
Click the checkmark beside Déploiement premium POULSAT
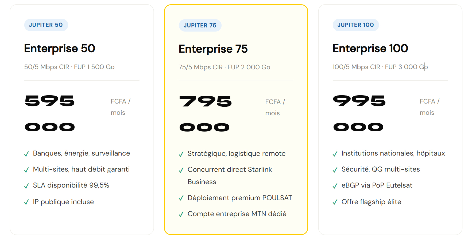click(x=181, y=198)
